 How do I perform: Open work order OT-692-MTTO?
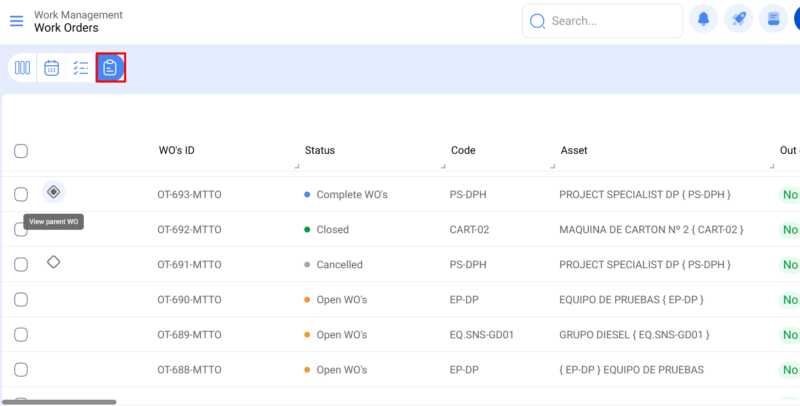189,230
